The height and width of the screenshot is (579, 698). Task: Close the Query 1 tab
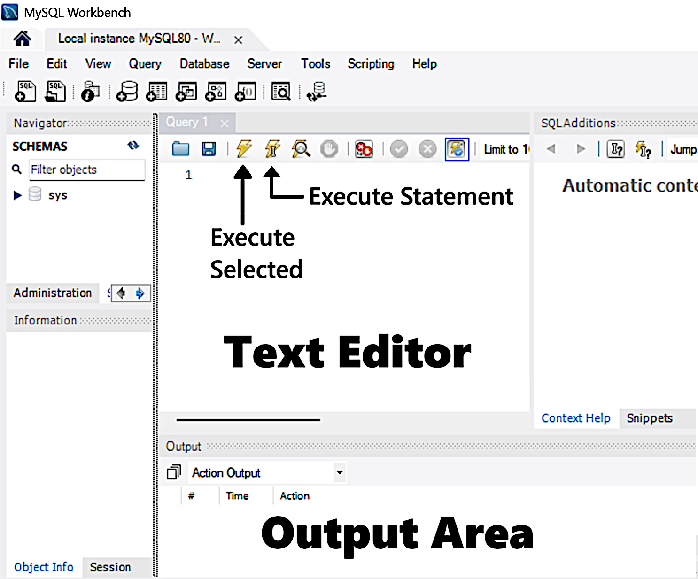pyautogui.click(x=225, y=124)
